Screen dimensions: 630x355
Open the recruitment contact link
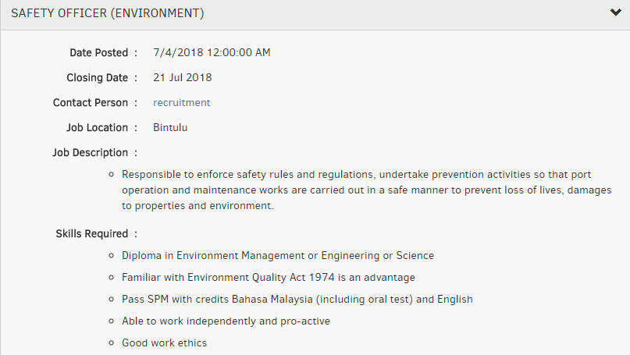(182, 103)
